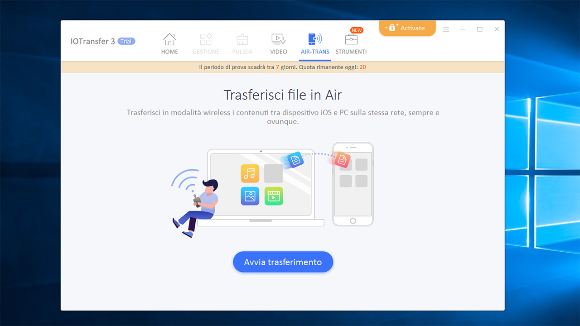Minimize the IOTransfer window
The width and height of the screenshot is (580, 326).
tap(463, 29)
